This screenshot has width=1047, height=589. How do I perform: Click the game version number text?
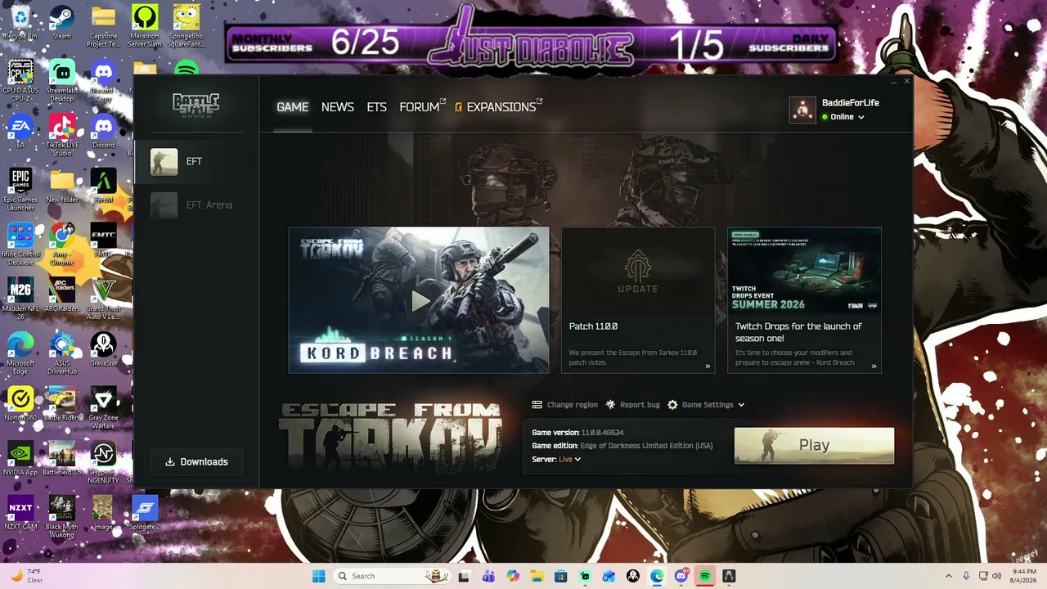click(602, 433)
